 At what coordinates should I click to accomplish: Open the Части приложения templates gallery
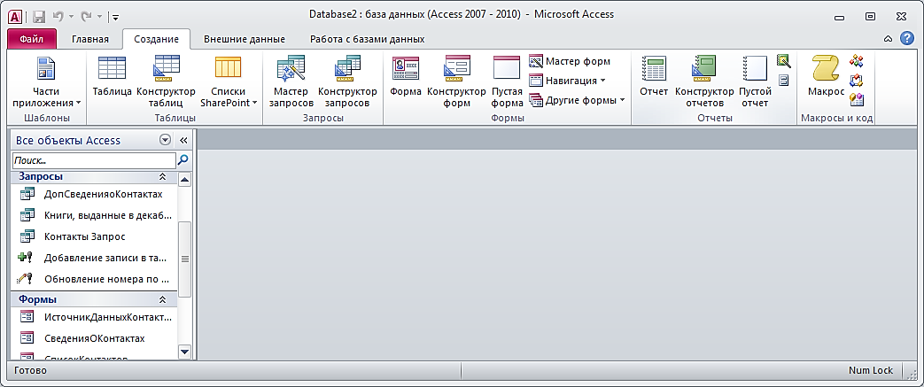[x=46, y=81]
